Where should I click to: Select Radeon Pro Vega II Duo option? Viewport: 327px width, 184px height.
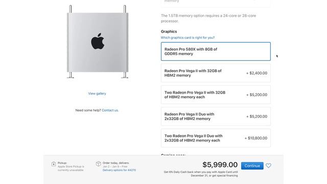(216, 117)
